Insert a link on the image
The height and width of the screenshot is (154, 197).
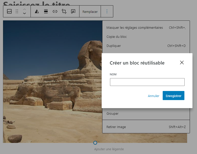tap(55, 11)
